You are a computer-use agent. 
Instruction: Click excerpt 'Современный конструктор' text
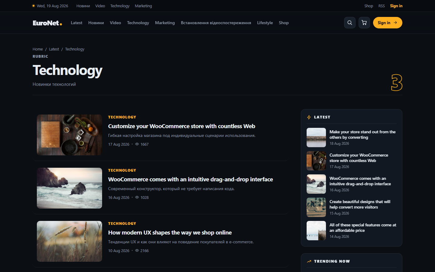click(x=171, y=189)
